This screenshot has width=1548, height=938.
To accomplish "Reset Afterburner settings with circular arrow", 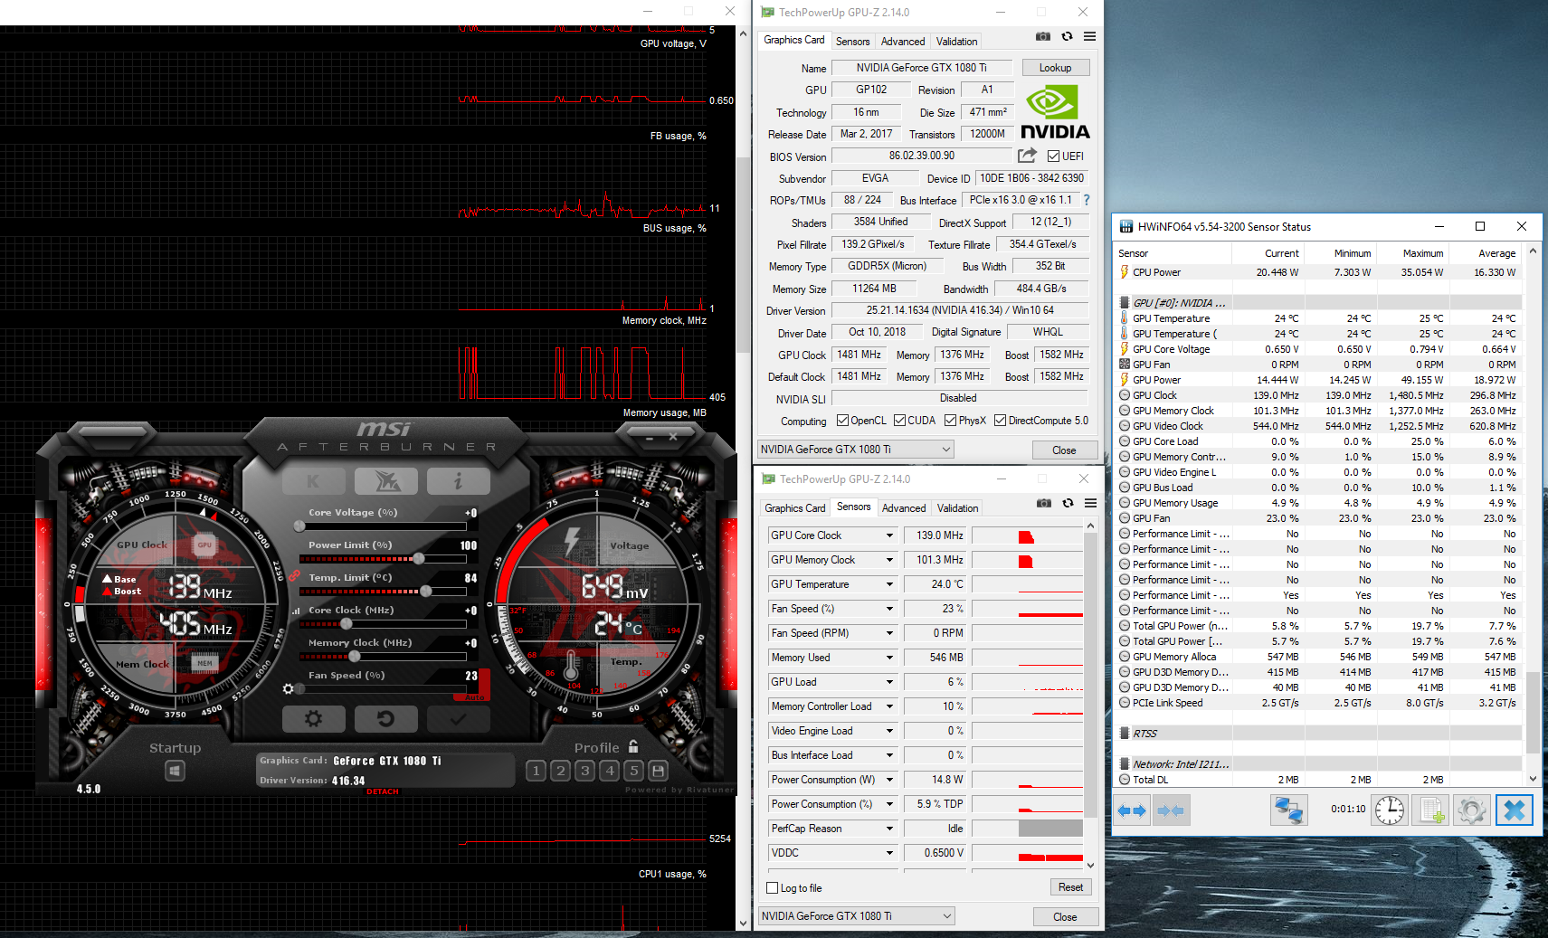I will coord(385,719).
